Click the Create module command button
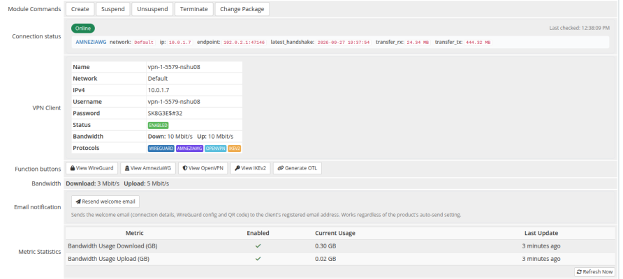The image size is (623, 279). click(x=80, y=9)
